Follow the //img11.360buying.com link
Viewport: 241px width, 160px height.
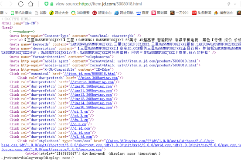tap(91, 90)
